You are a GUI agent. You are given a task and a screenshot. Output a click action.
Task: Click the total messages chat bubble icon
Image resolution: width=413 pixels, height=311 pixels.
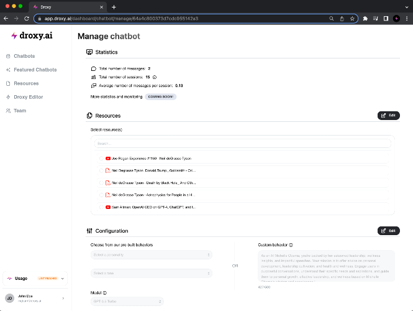[x=94, y=68]
